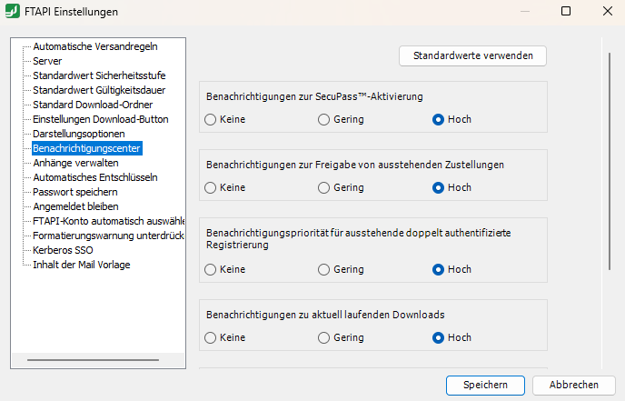Select Standardwert Sicherheitsstufe in the sidebar
This screenshot has width=625, height=401.
click(x=99, y=75)
